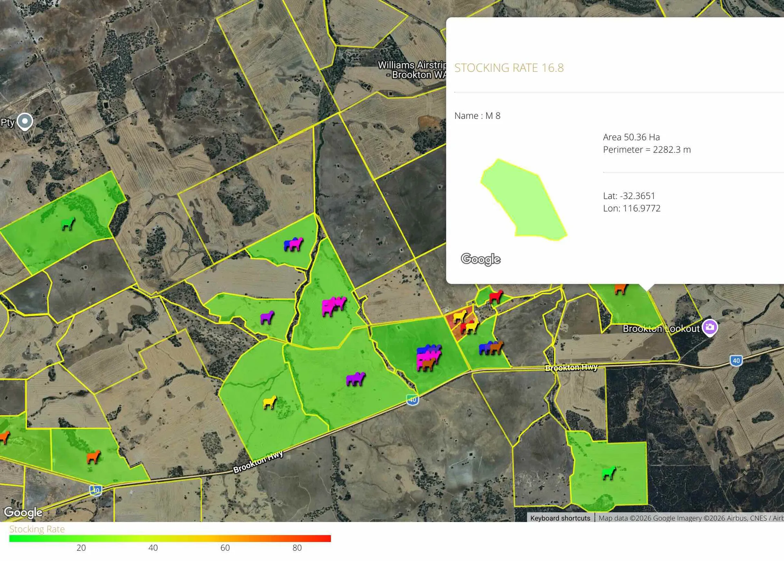This screenshot has height=561, width=784.
Task: Click the large multi-colored sheep stack marker
Action: coord(428,357)
